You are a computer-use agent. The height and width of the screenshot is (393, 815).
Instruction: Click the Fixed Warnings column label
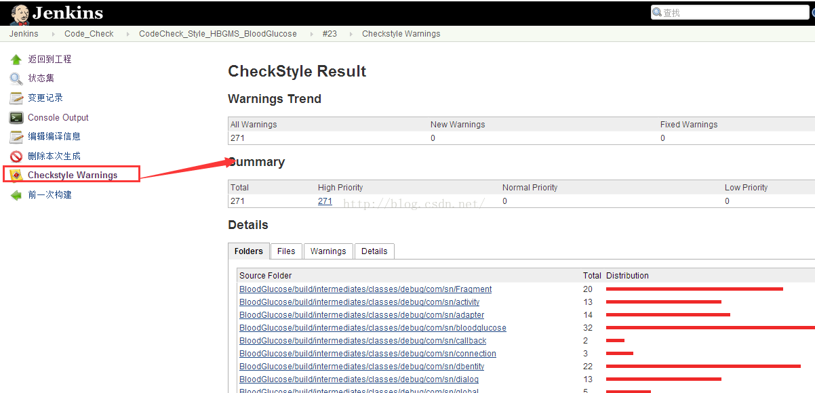[x=689, y=125]
